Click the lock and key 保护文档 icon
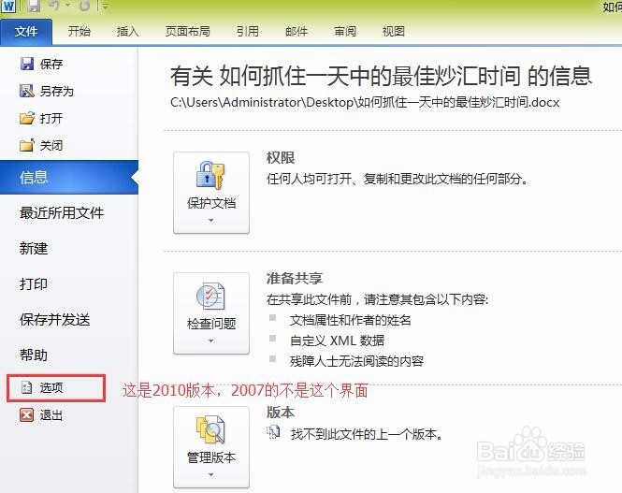The height and width of the screenshot is (493, 622). point(210,175)
